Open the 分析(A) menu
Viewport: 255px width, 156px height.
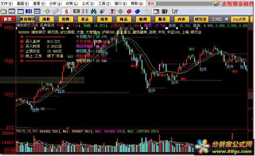coord(56,3)
